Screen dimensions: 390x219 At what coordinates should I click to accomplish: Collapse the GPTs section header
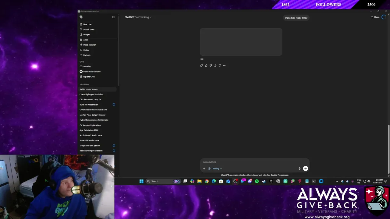click(x=82, y=62)
